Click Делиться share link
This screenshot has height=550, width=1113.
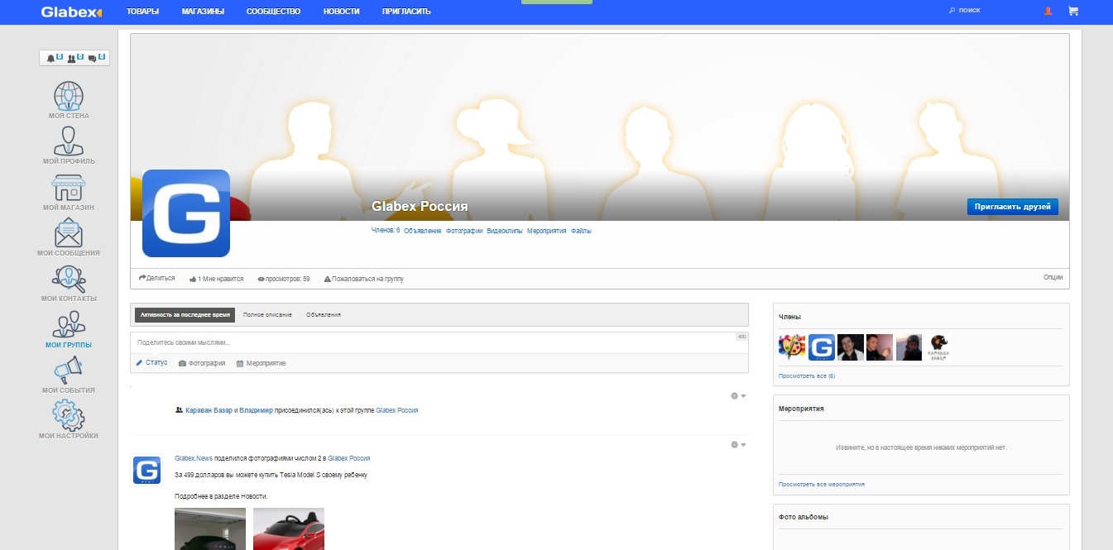[156, 279]
